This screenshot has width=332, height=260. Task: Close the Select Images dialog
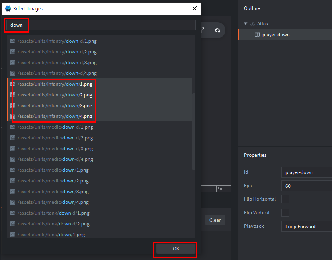(195, 8)
